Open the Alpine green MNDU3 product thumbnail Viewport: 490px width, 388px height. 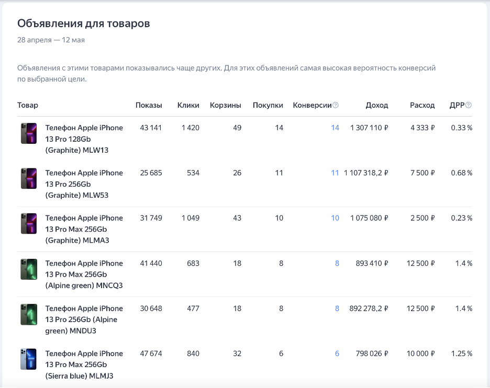tap(28, 314)
